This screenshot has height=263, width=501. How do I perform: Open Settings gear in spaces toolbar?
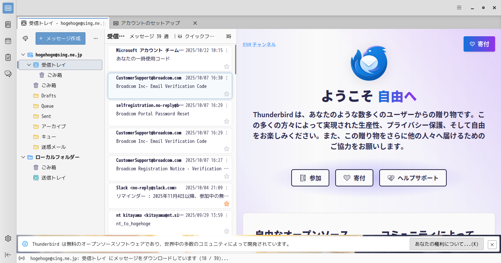(8, 238)
